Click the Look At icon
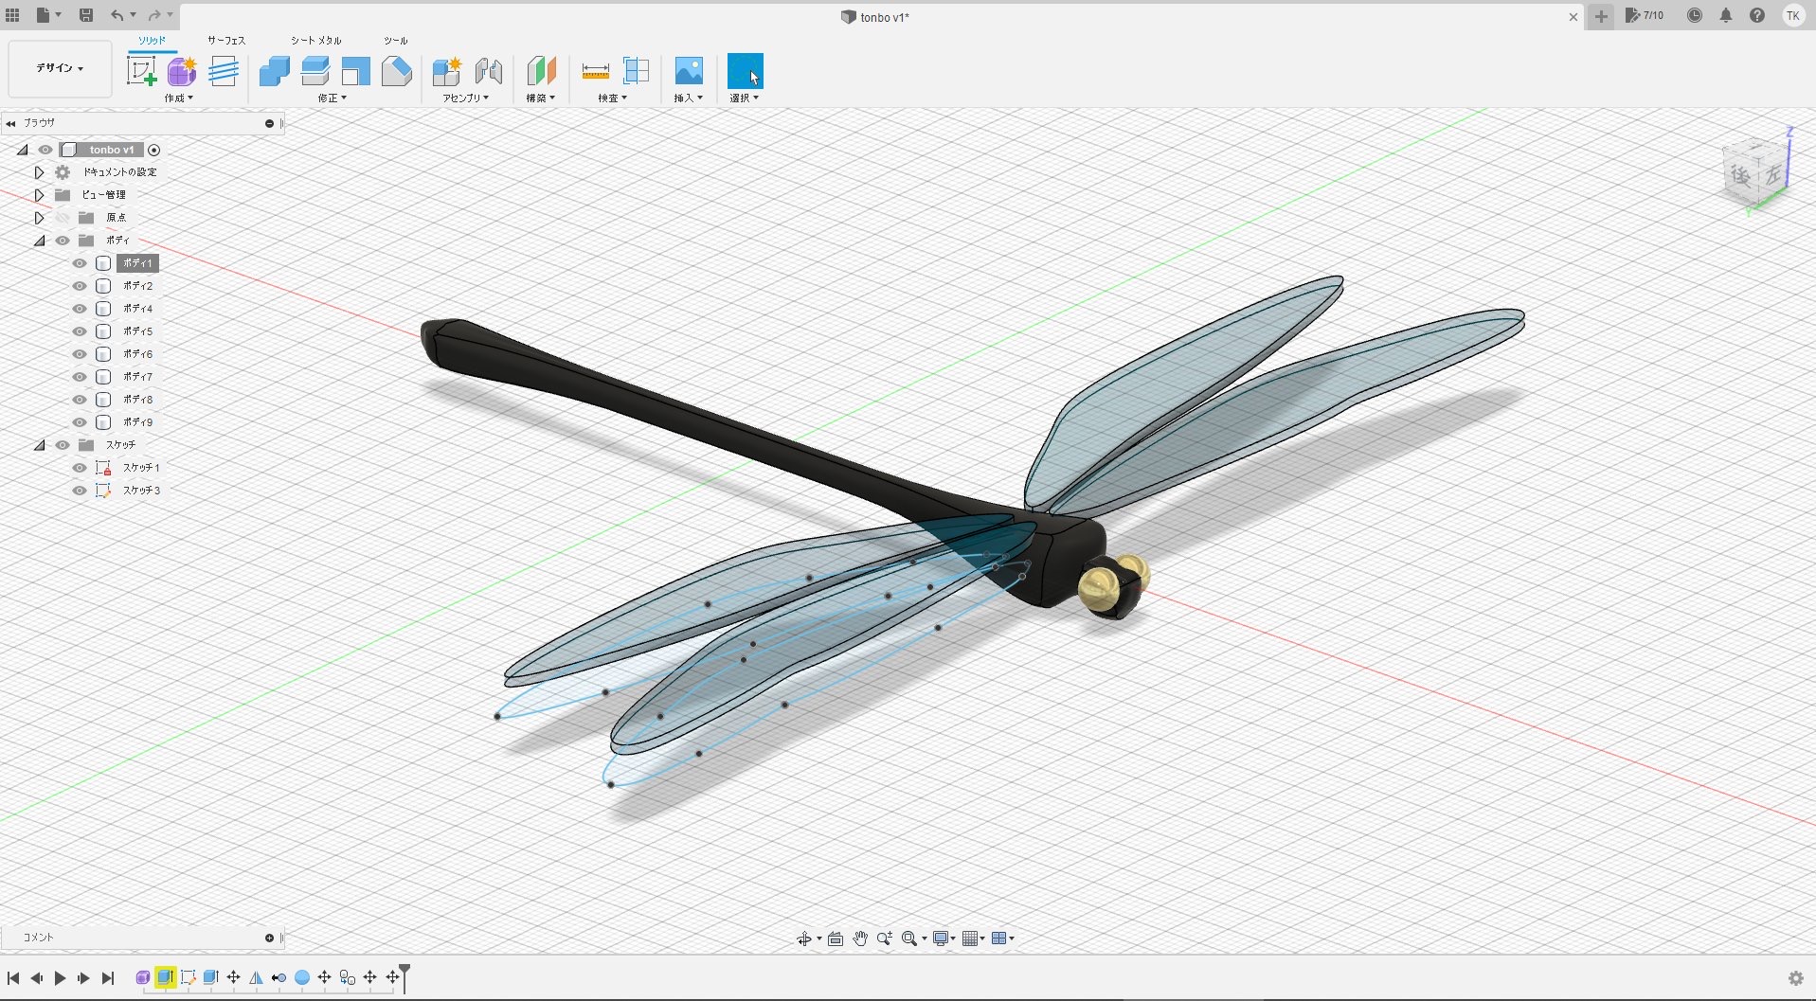 836,938
